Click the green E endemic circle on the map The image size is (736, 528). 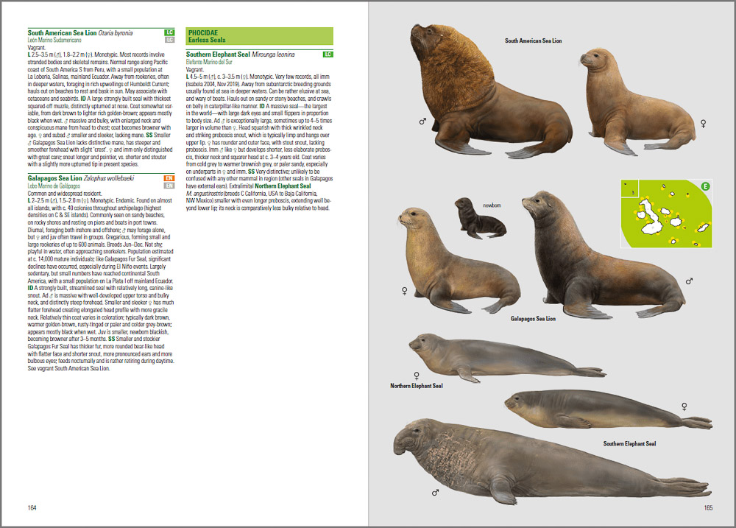[x=705, y=186]
